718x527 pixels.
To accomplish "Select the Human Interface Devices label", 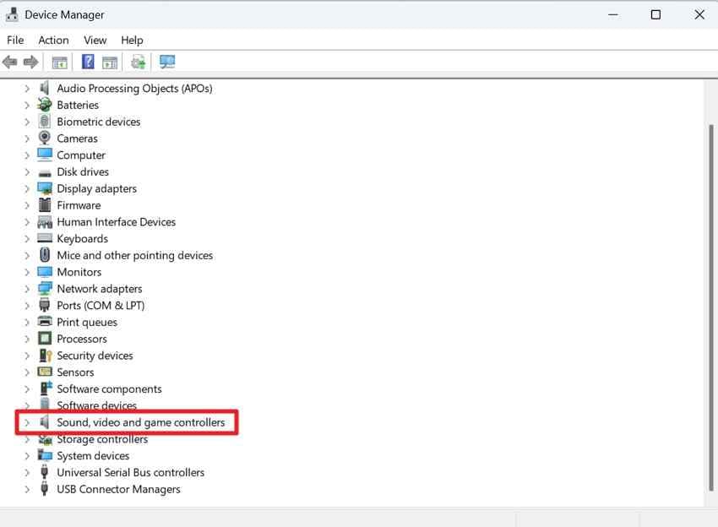I will point(117,222).
